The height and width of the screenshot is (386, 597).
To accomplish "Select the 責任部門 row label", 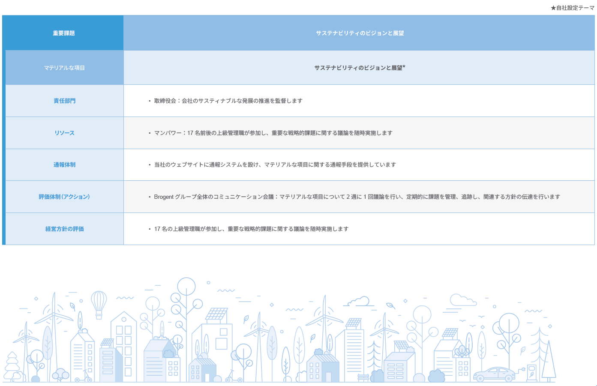I will 64,101.
